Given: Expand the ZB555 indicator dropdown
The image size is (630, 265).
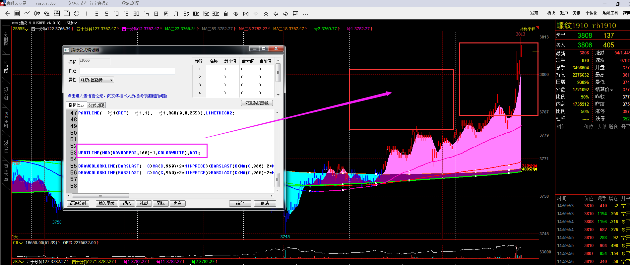Looking at the screenshot, I should (x=21, y=29).
